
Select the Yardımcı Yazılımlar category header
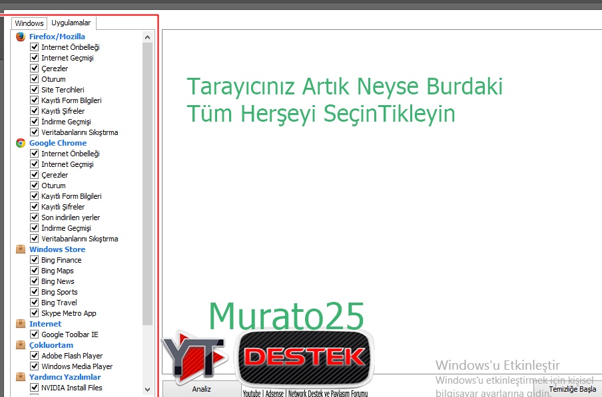point(65,377)
